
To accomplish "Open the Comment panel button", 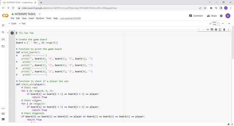I will click(196, 16).
